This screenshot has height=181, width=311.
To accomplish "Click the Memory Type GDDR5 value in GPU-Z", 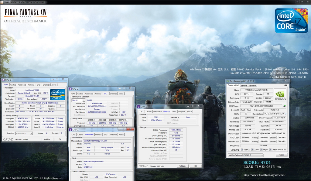I will point(248,126).
